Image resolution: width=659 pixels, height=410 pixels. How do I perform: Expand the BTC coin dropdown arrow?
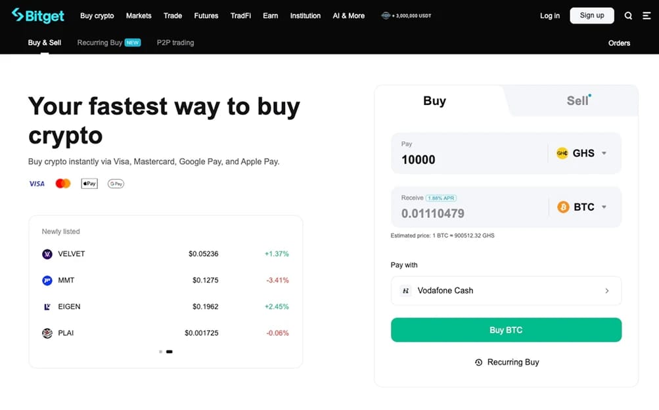(604, 207)
